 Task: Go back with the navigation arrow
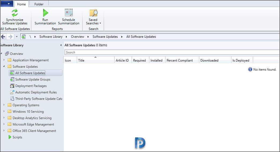click(3, 37)
